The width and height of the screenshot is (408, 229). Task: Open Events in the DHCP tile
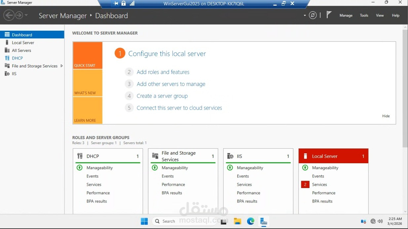[93, 176]
